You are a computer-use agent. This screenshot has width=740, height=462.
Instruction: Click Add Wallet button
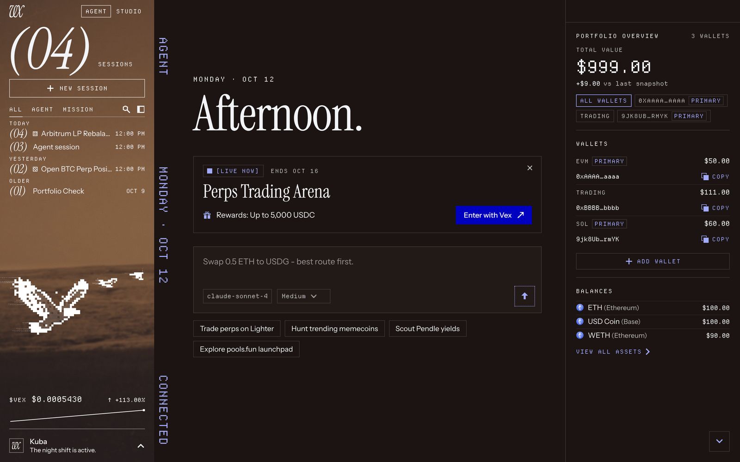click(653, 261)
